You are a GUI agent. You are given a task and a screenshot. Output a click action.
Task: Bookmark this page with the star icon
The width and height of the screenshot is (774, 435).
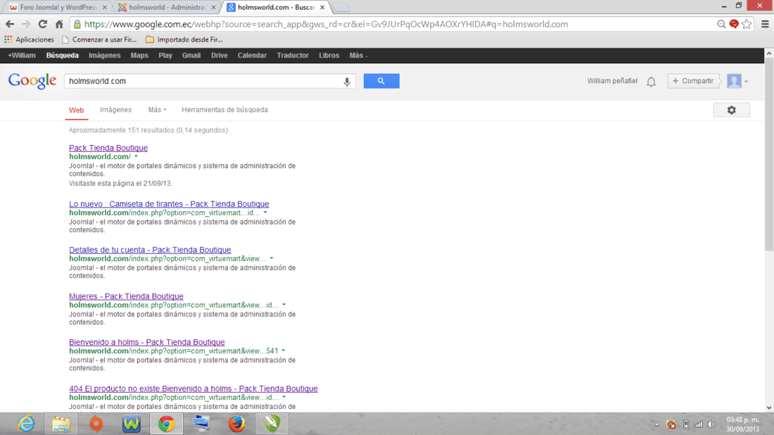747,24
